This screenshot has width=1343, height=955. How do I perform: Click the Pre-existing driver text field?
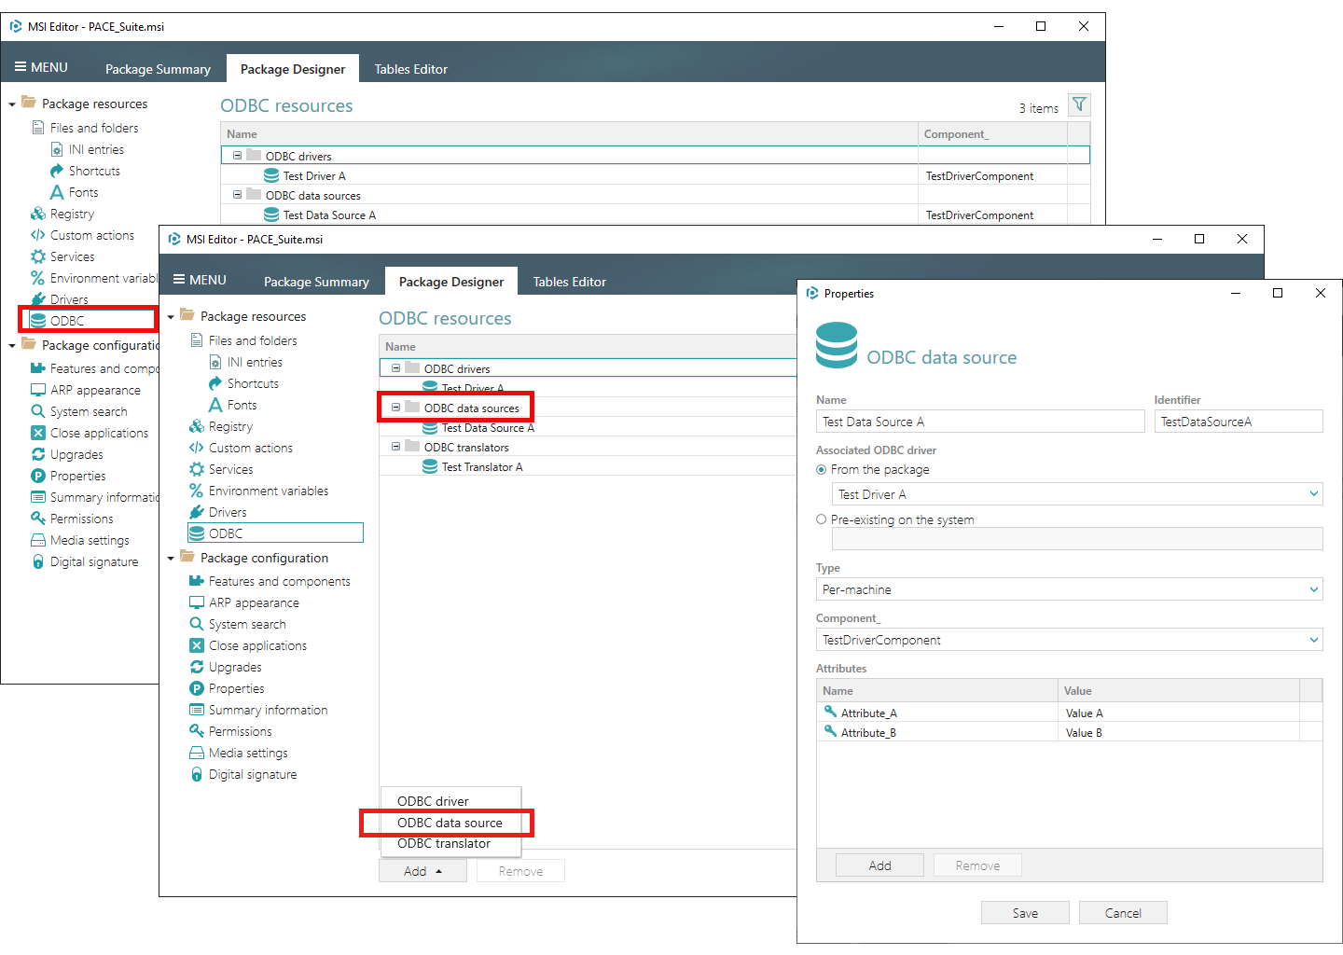pos(1077,538)
